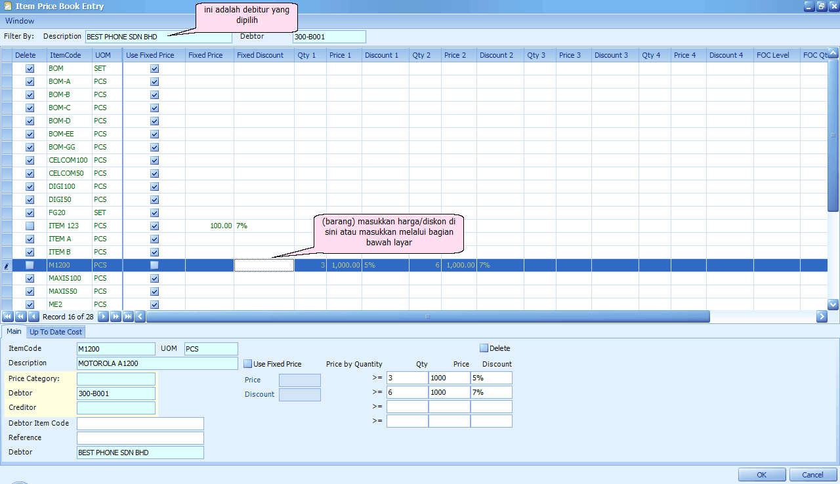Select the BOM-GG item code cell
Image resolution: width=840 pixels, height=484 pixels.
[x=69, y=147]
